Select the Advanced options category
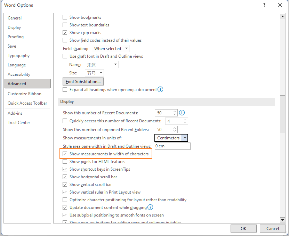 pos(27,84)
